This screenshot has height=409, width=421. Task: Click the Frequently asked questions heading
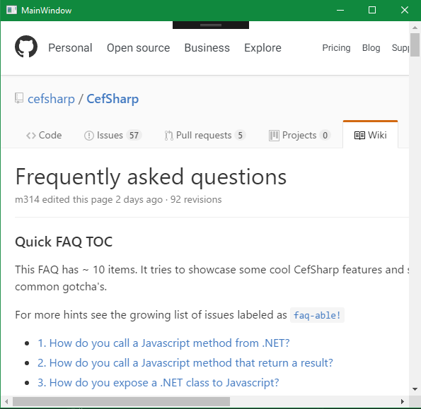pyautogui.click(x=151, y=177)
